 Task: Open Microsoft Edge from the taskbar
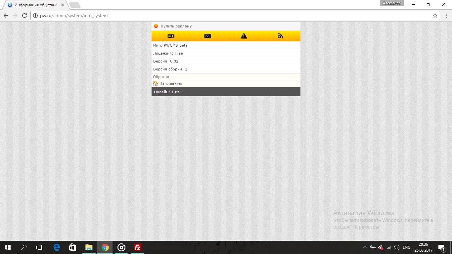(57, 247)
